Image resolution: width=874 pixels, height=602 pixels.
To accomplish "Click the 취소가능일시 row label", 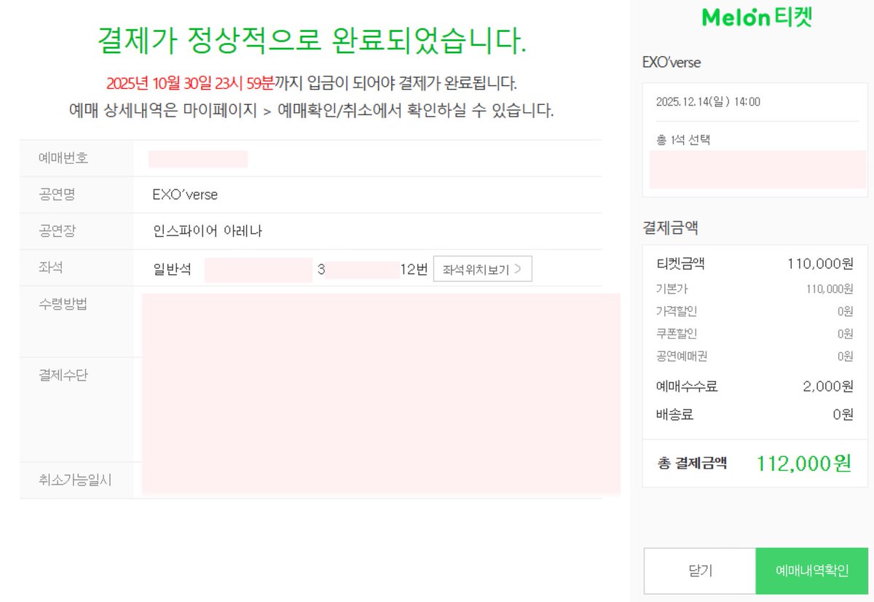I will click(76, 480).
